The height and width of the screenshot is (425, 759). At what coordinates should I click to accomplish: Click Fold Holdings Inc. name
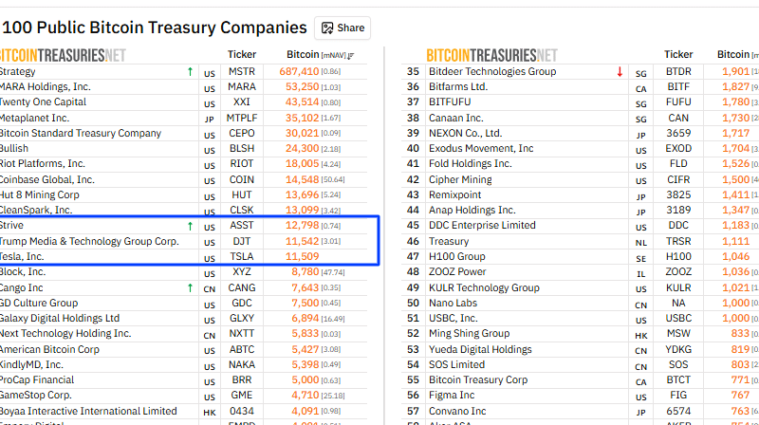pyautogui.click(x=470, y=163)
